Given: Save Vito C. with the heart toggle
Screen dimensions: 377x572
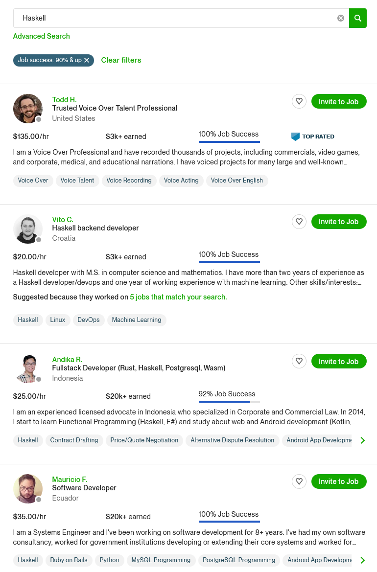Looking at the screenshot, I should (x=299, y=222).
